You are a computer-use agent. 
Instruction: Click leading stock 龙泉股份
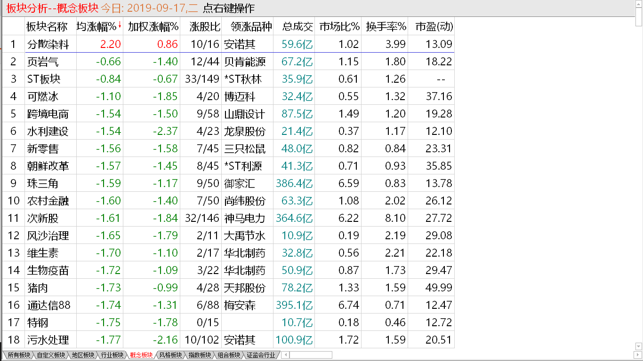tap(245, 131)
